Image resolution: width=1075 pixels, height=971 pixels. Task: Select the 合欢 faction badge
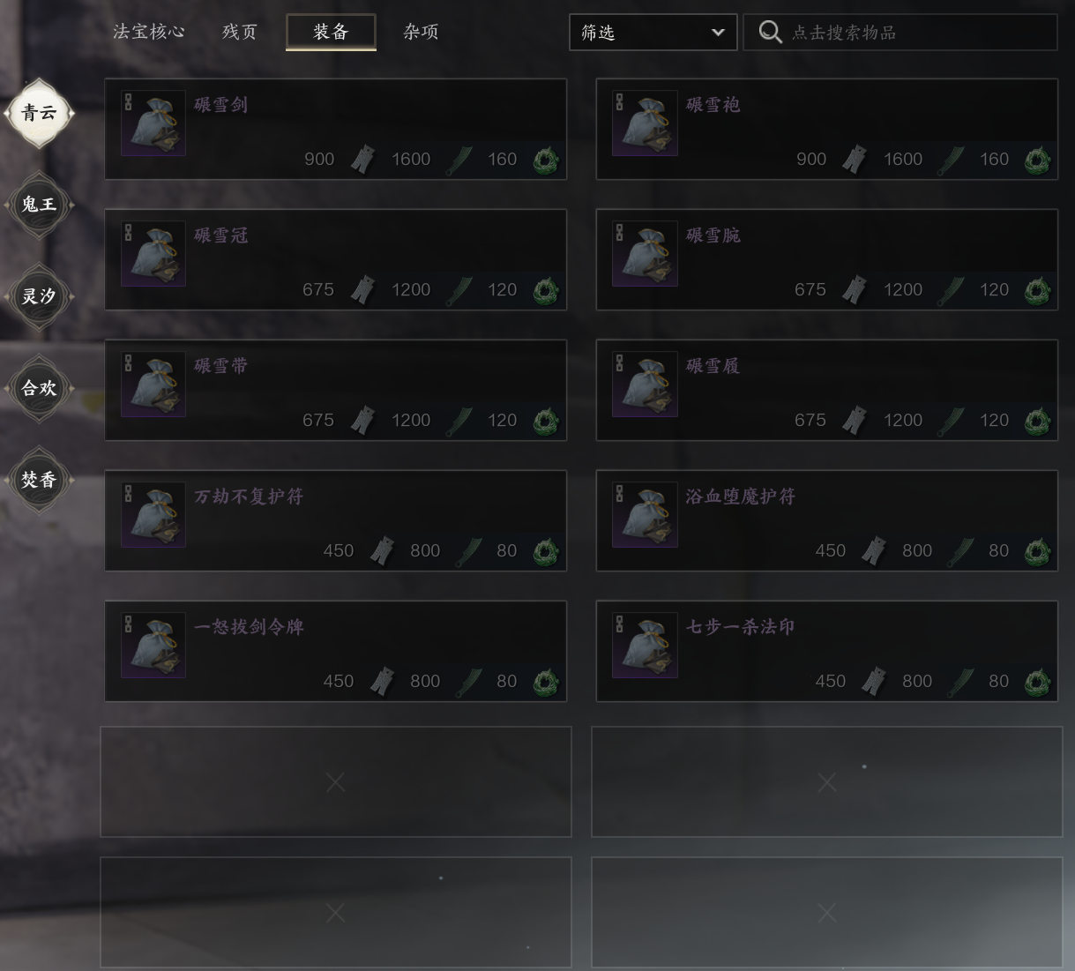tap(39, 388)
